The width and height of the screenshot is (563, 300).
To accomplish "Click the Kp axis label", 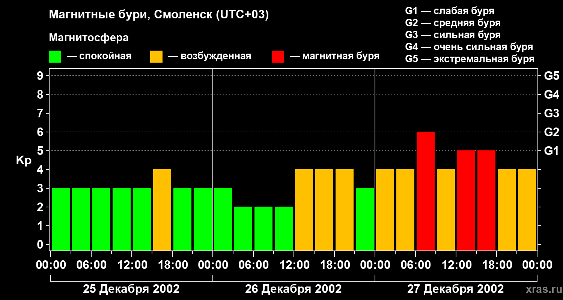I will pos(24,160).
